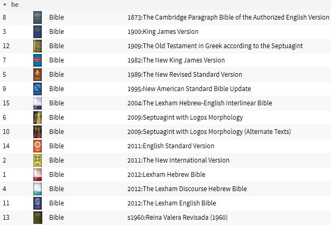This screenshot has height=225, width=331.
Task: Open 2012:The Lexham English Bible title
Action: coord(172,203)
